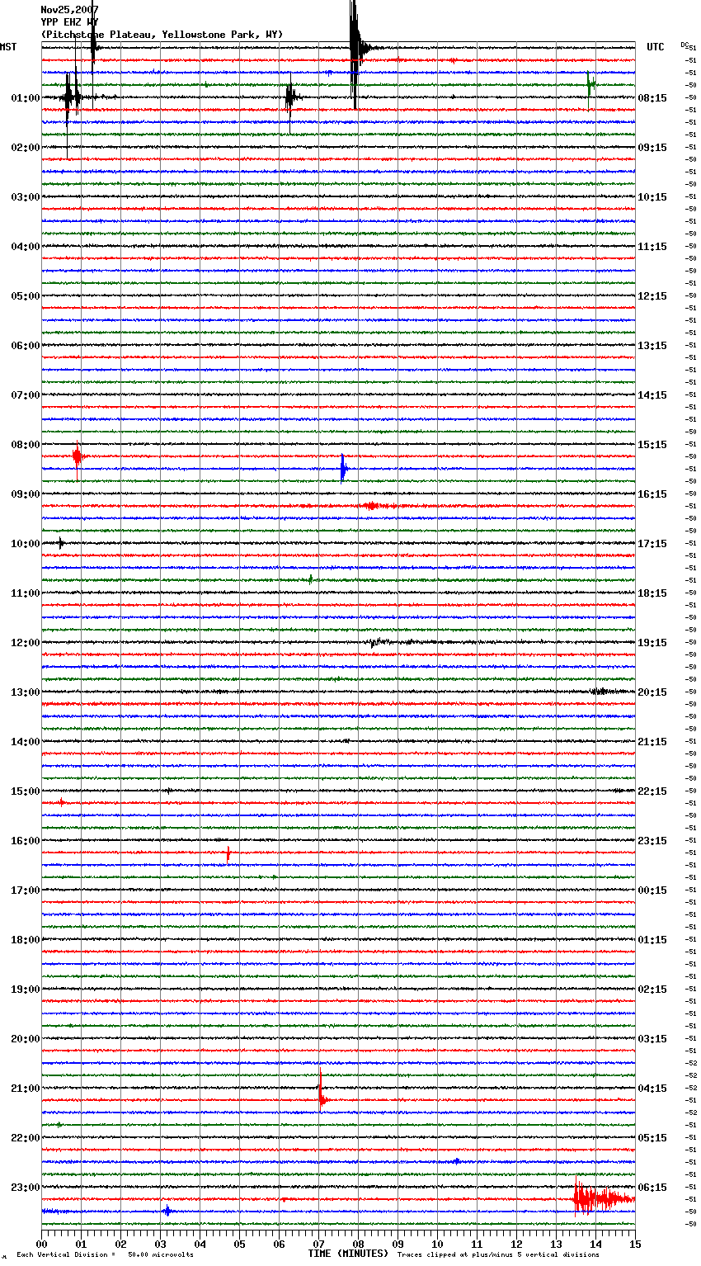Select the 14:00 MST time label
This screenshot has height=1266, width=701.
[26, 742]
